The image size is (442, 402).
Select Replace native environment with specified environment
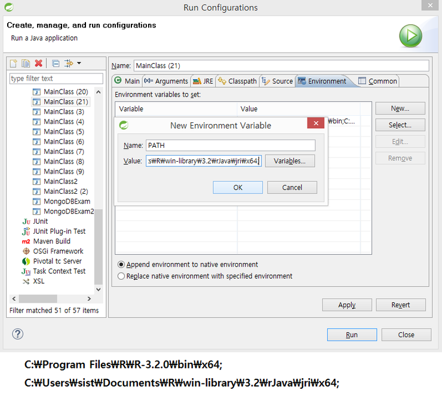[122, 276]
